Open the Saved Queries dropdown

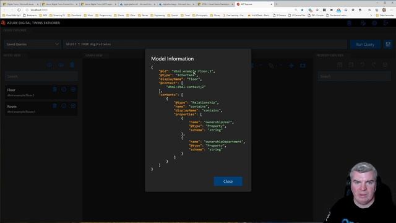coord(32,44)
